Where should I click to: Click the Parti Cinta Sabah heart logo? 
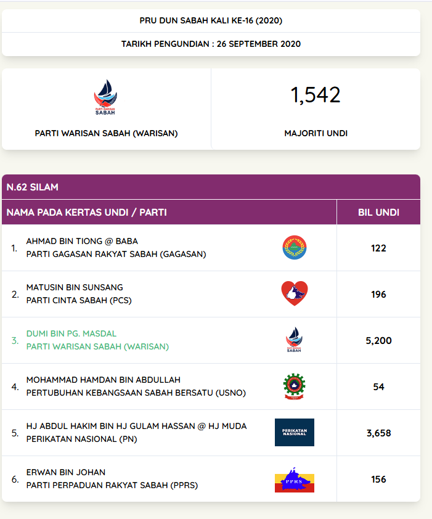coord(294,294)
